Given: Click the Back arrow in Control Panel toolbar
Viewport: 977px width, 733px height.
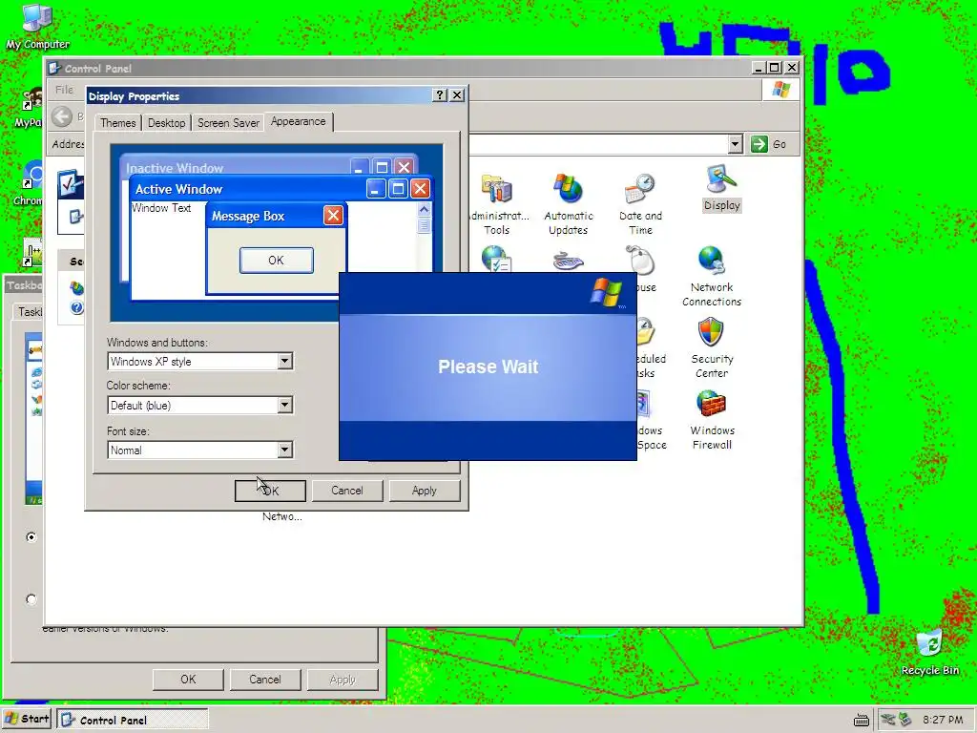Looking at the screenshot, I should pos(62,116).
